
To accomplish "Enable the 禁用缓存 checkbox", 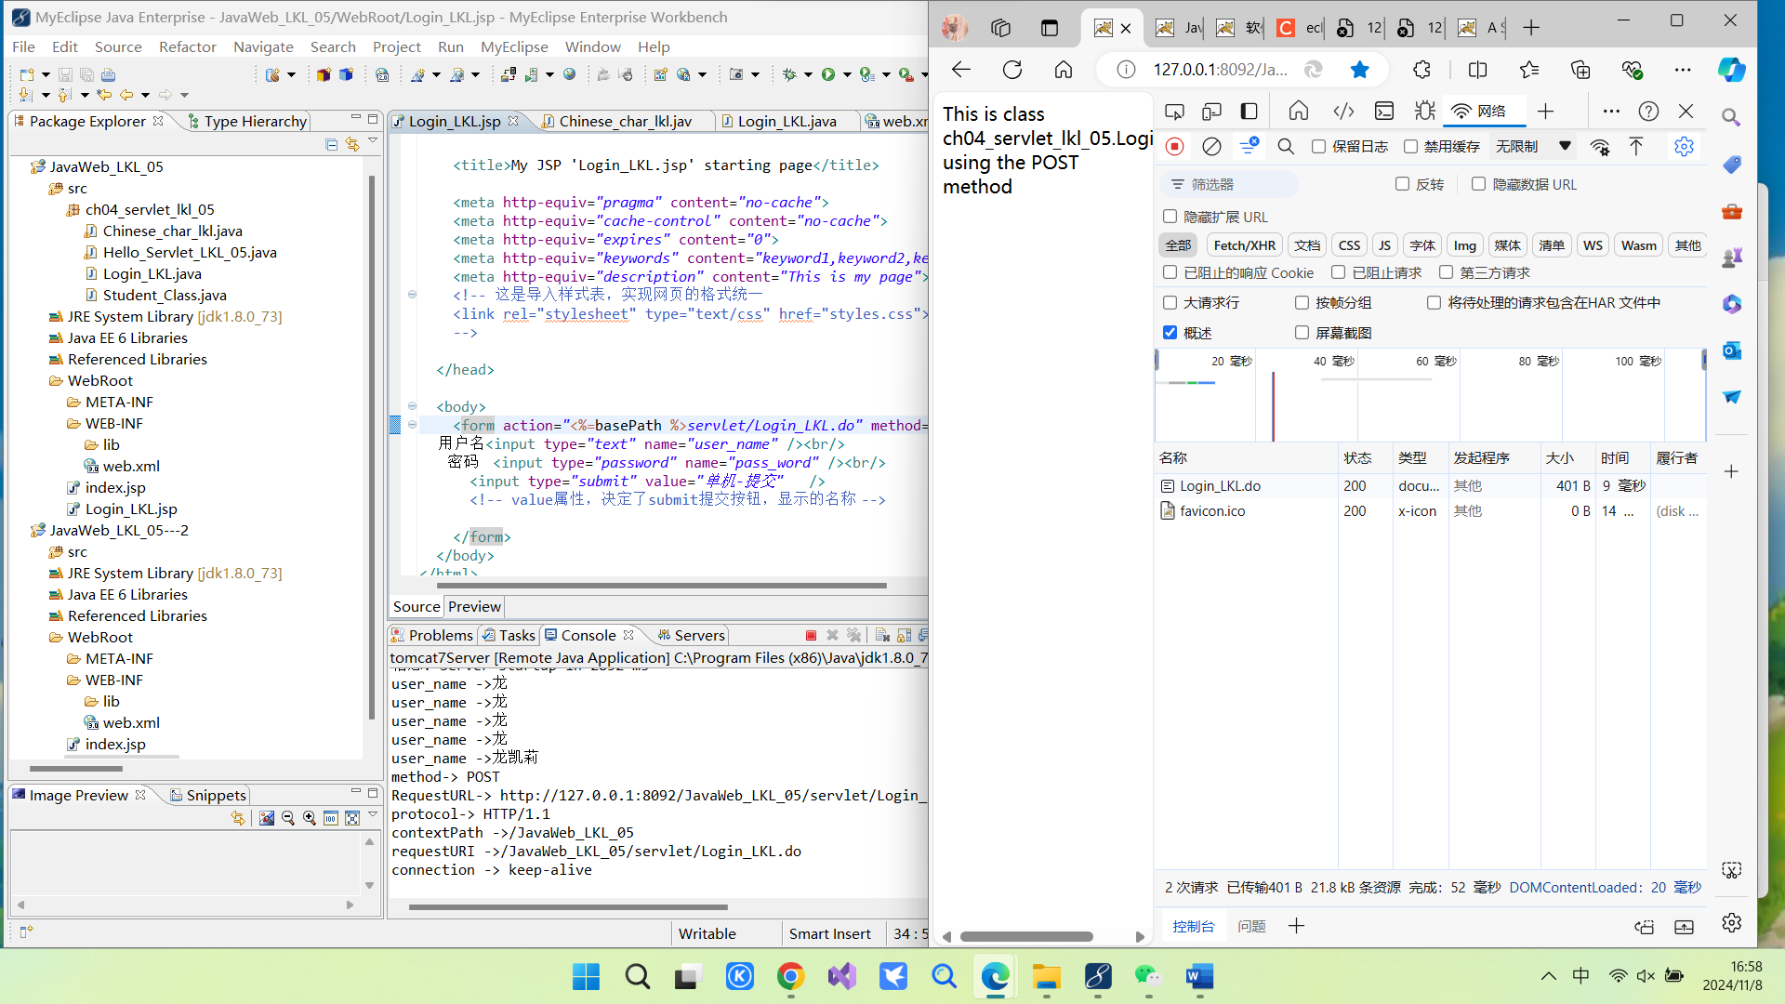I will 1410,147.
